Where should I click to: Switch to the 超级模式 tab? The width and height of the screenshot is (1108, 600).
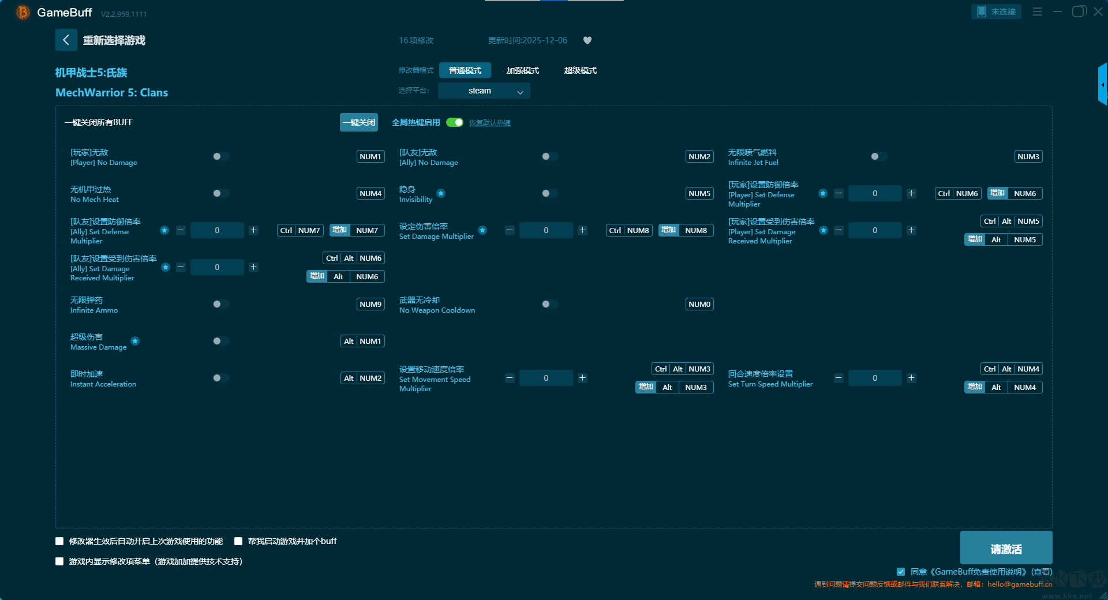pos(580,70)
